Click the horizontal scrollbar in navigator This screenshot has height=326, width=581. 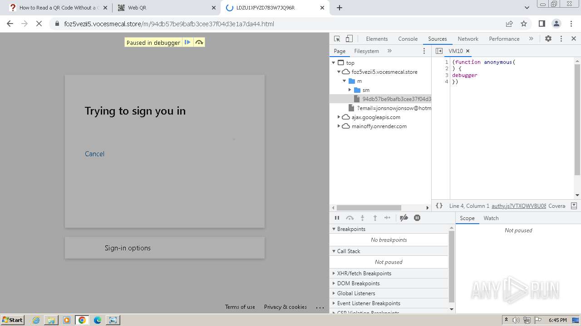pyautogui.click(x=368, y=208)
